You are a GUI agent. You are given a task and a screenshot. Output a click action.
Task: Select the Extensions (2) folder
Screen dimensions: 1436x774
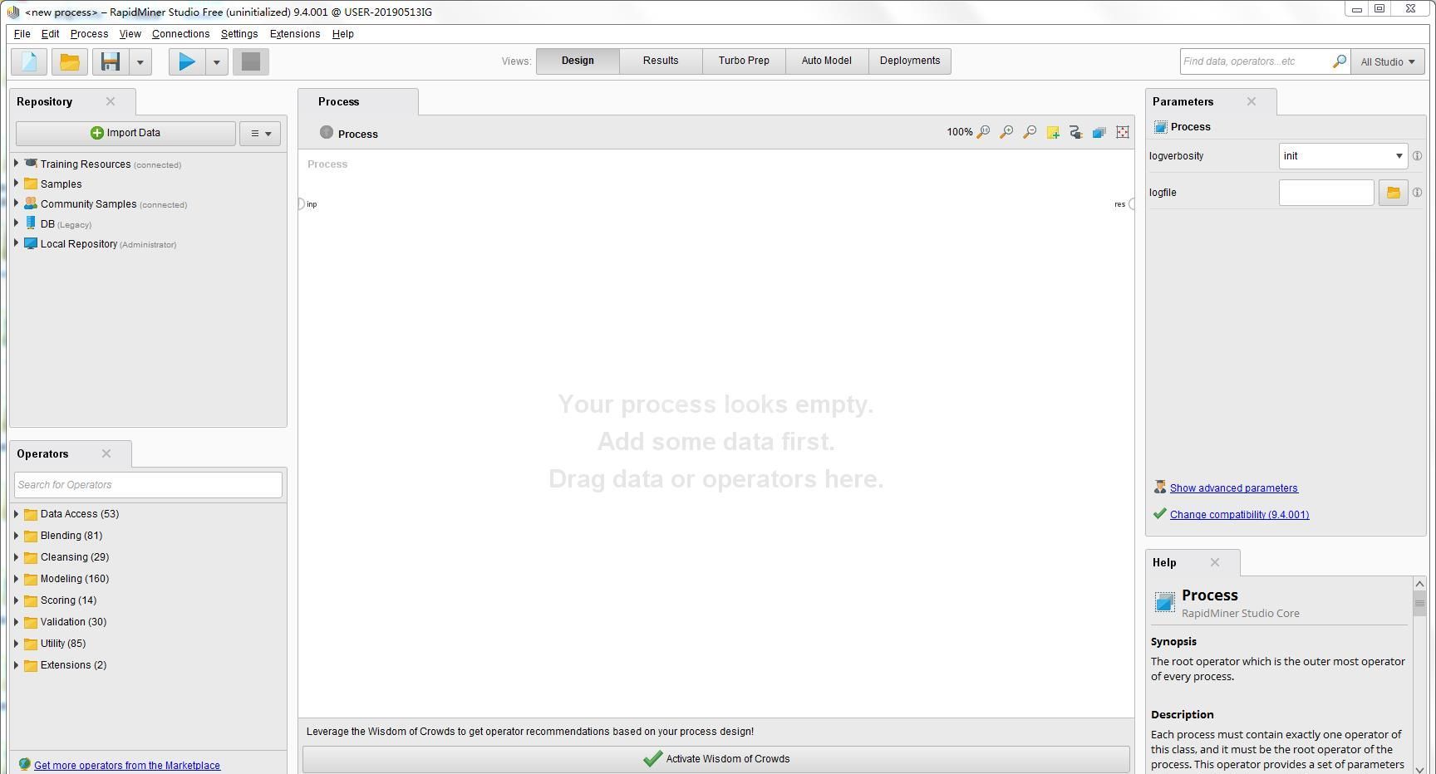[x=73, y=665]
